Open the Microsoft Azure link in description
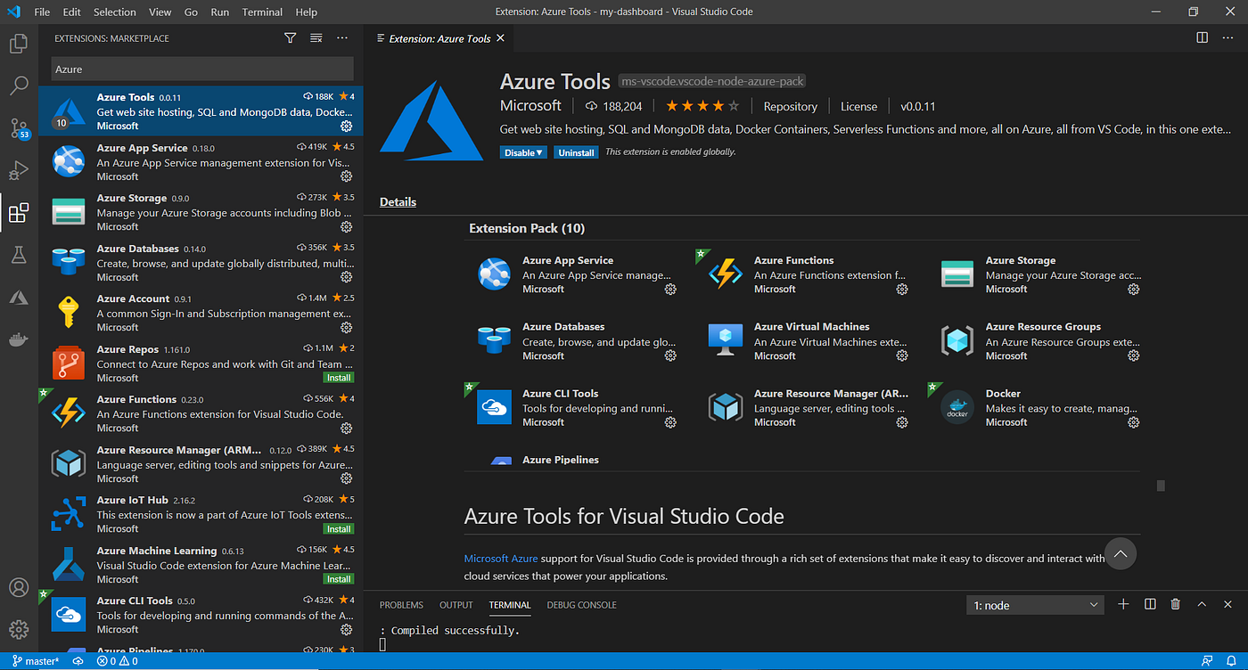This screenshot has width=1248, height=670. coord(500,558)
